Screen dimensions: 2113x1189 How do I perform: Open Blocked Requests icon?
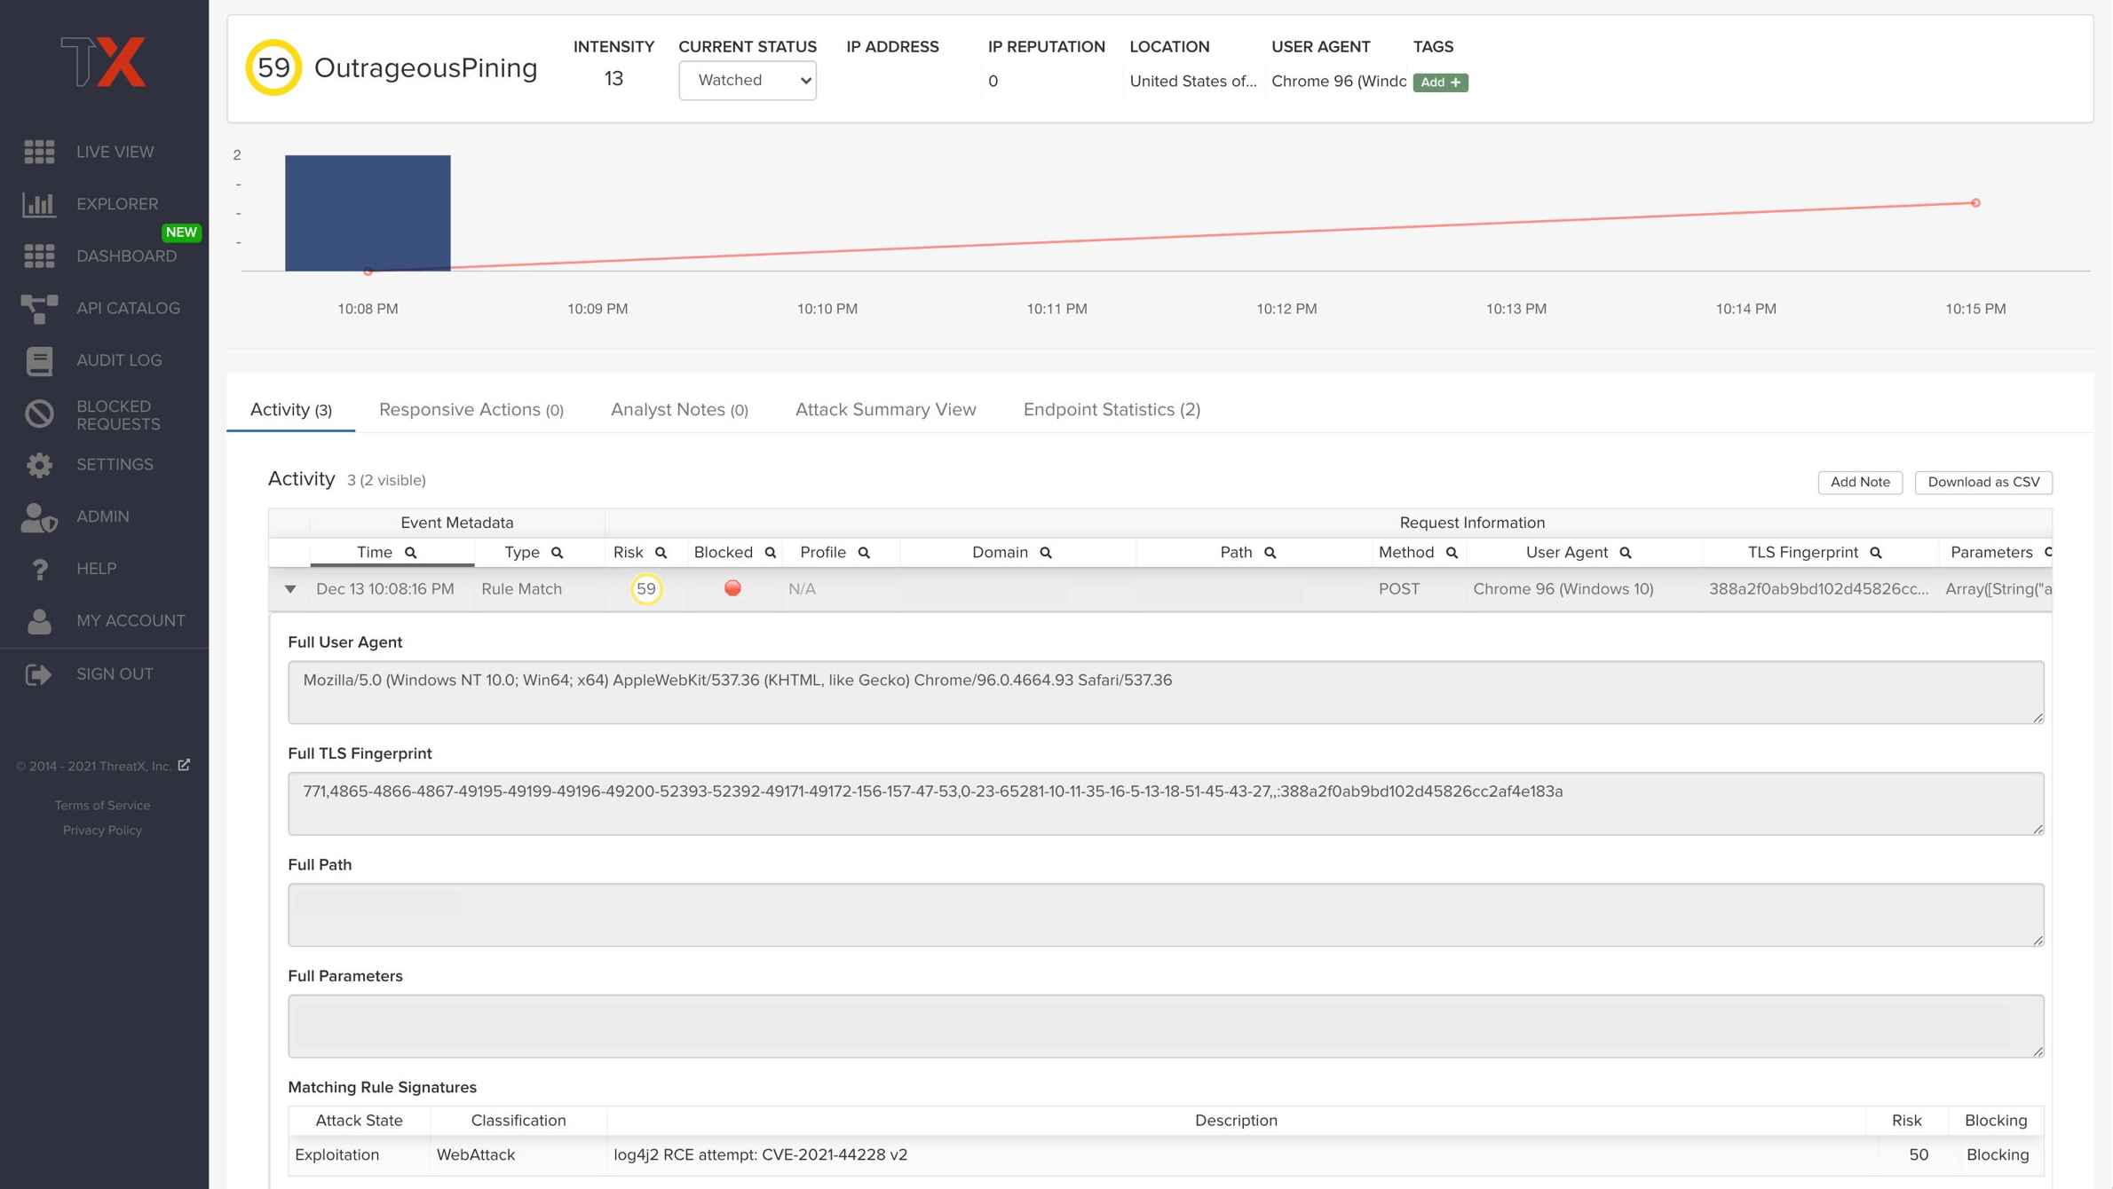coord(39,413)
